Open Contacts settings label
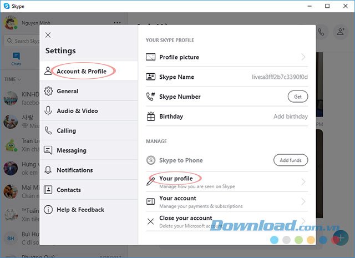 69,190
